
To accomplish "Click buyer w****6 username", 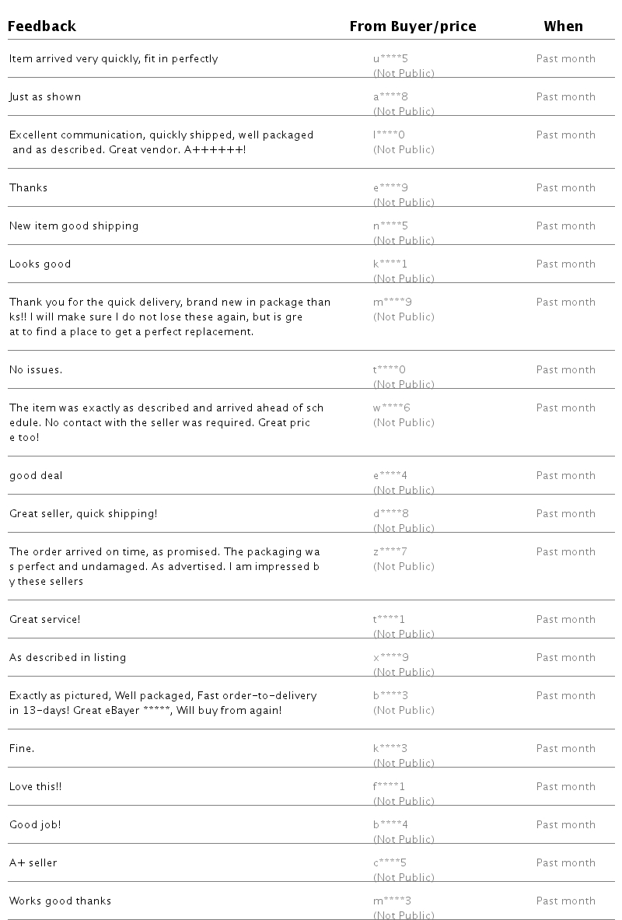I will click(x=391, y=408).
